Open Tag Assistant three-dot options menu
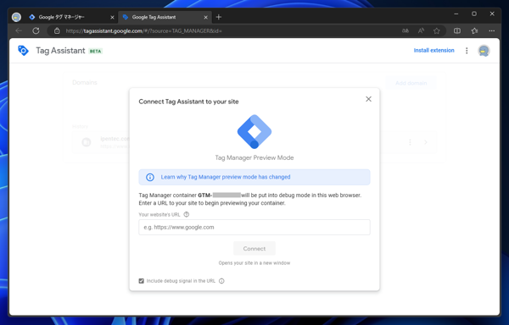509x325 pixels. tap(467, 51)
